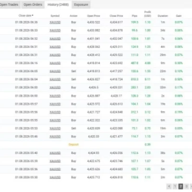The image size is (192, 192).
Task: Open XAUUSD link in the 05:30 row
Action: (x=55, y=177)
